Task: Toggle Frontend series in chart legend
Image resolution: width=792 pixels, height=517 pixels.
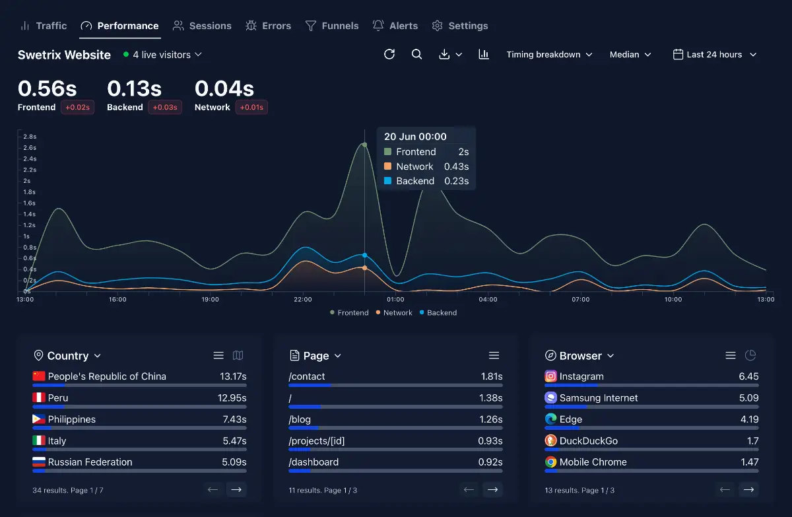Action: 349,312
